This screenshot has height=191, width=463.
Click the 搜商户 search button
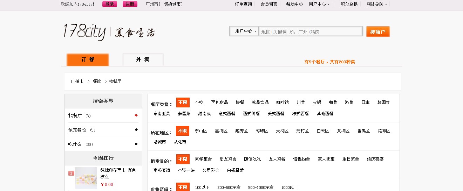(x=378, y=32)
